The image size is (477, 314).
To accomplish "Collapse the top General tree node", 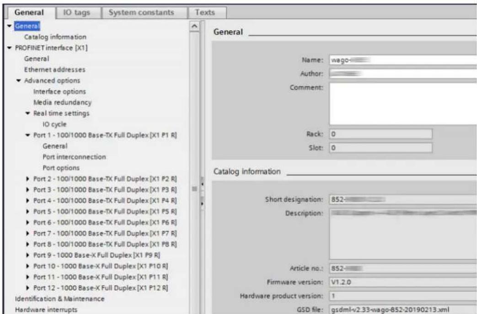I will coord(10,26).
